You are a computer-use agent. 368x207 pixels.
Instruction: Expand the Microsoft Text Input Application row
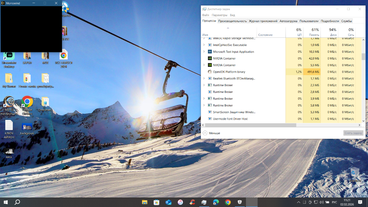pos(204,52)
